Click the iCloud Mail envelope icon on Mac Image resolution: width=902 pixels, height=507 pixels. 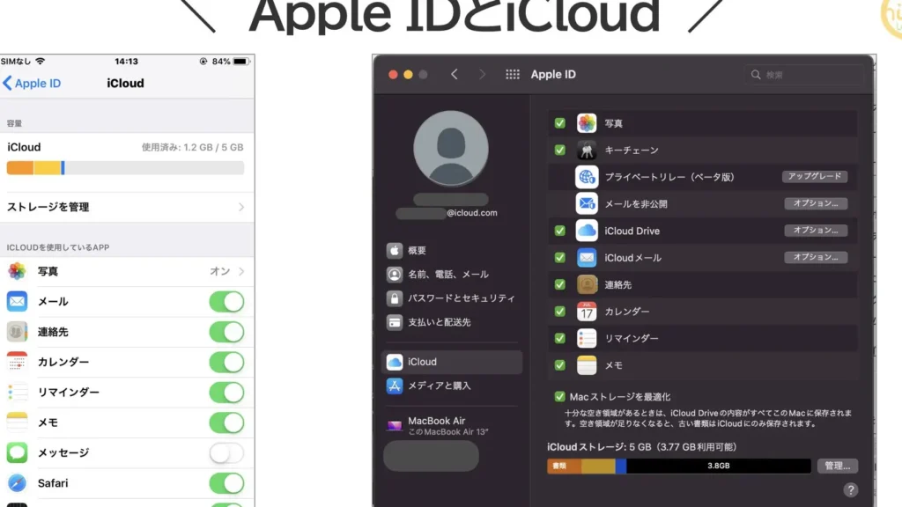(x=586, y=258)
